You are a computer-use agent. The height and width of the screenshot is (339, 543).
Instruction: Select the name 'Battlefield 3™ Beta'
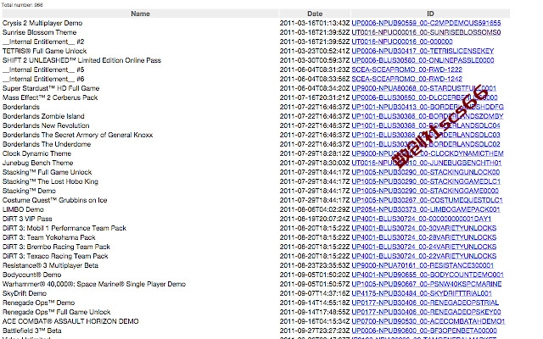click(x=32, y=331)
